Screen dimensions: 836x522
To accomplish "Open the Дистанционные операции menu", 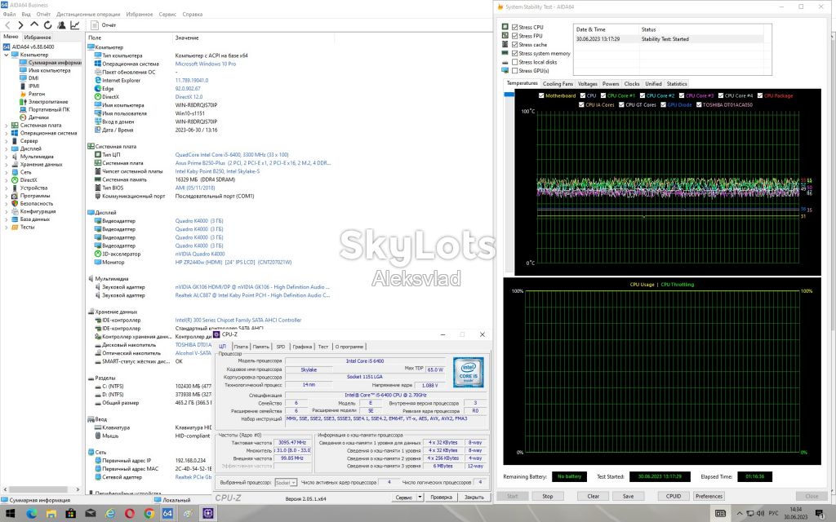I will (x=88, y=15).
